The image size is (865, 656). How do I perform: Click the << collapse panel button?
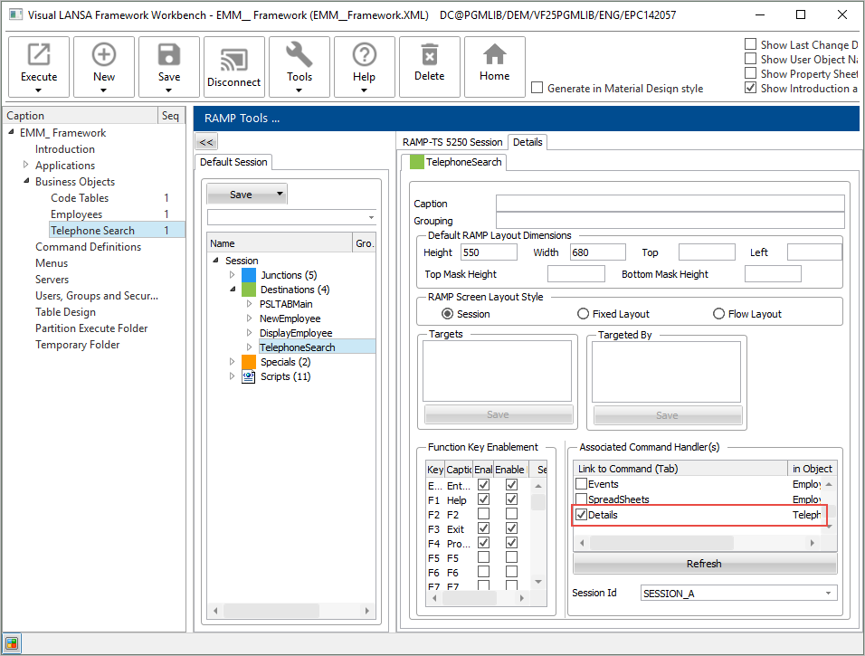[206, 142]
